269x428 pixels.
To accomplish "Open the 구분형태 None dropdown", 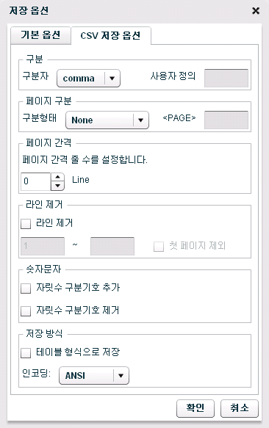I will pyautogui.click(x=107, y=120).
